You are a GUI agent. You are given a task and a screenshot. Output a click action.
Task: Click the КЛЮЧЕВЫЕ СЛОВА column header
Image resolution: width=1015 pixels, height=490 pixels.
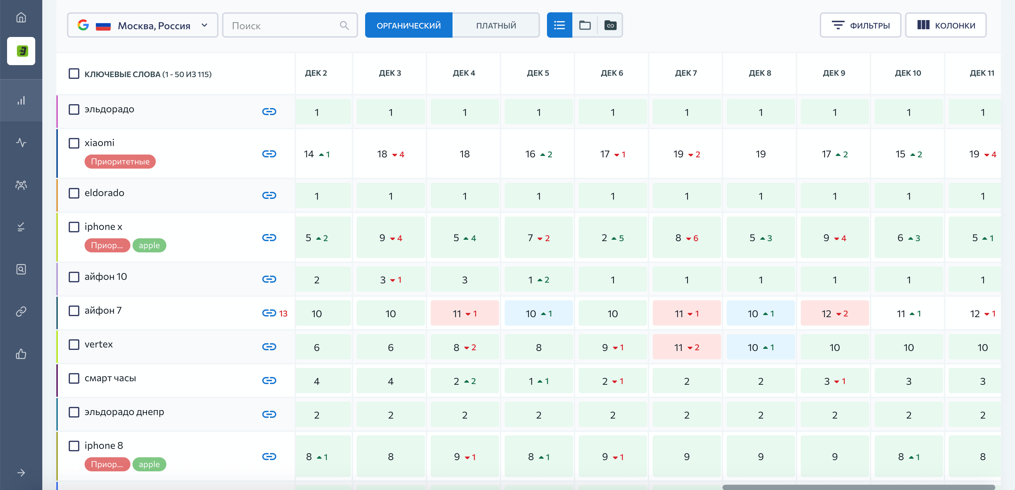(x=148, y=74)
